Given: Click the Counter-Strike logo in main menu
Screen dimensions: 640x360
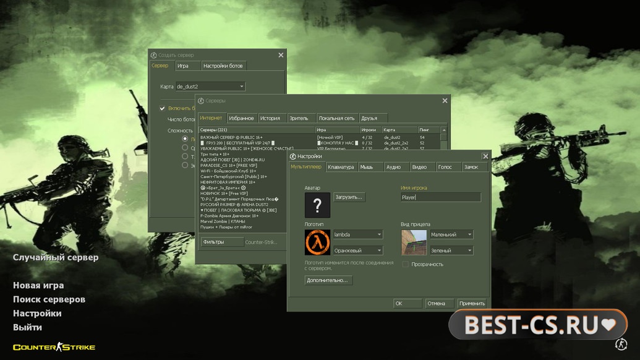Looking at the screenshot, I should tap(54, 347).
